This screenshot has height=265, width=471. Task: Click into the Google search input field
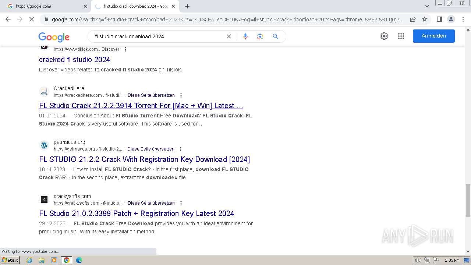tap(158, 36)
